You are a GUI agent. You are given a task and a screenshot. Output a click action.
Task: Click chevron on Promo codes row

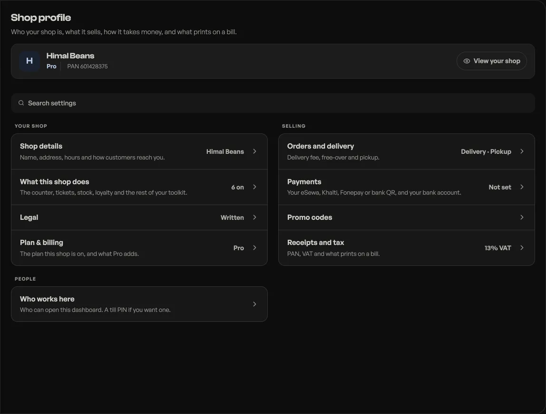(x=522, y=217)
